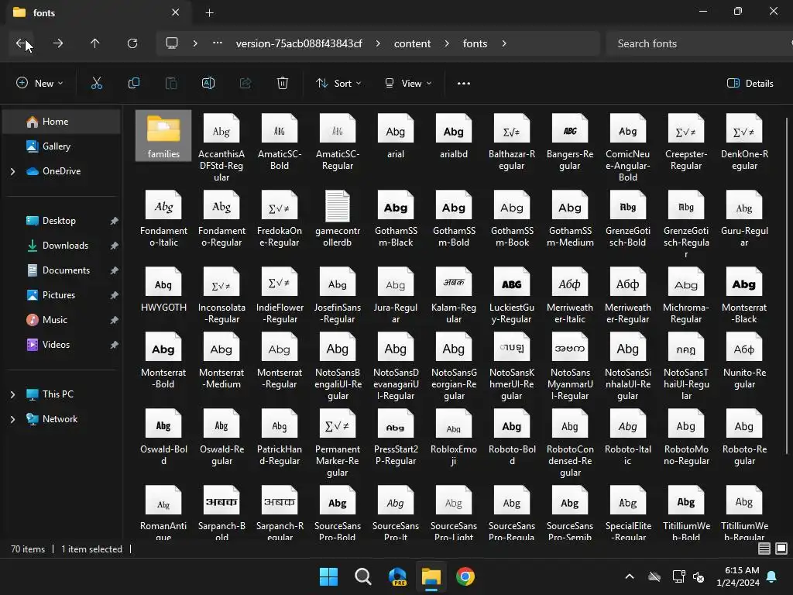Select the PressStart2P-Regular font file
This screenshot has width=793, height=595.
(396, 437)
